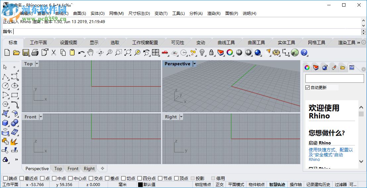Enable 最近点 osnap checkbox
This screenshot has width=367, height=188.
(x=22, y=178)
